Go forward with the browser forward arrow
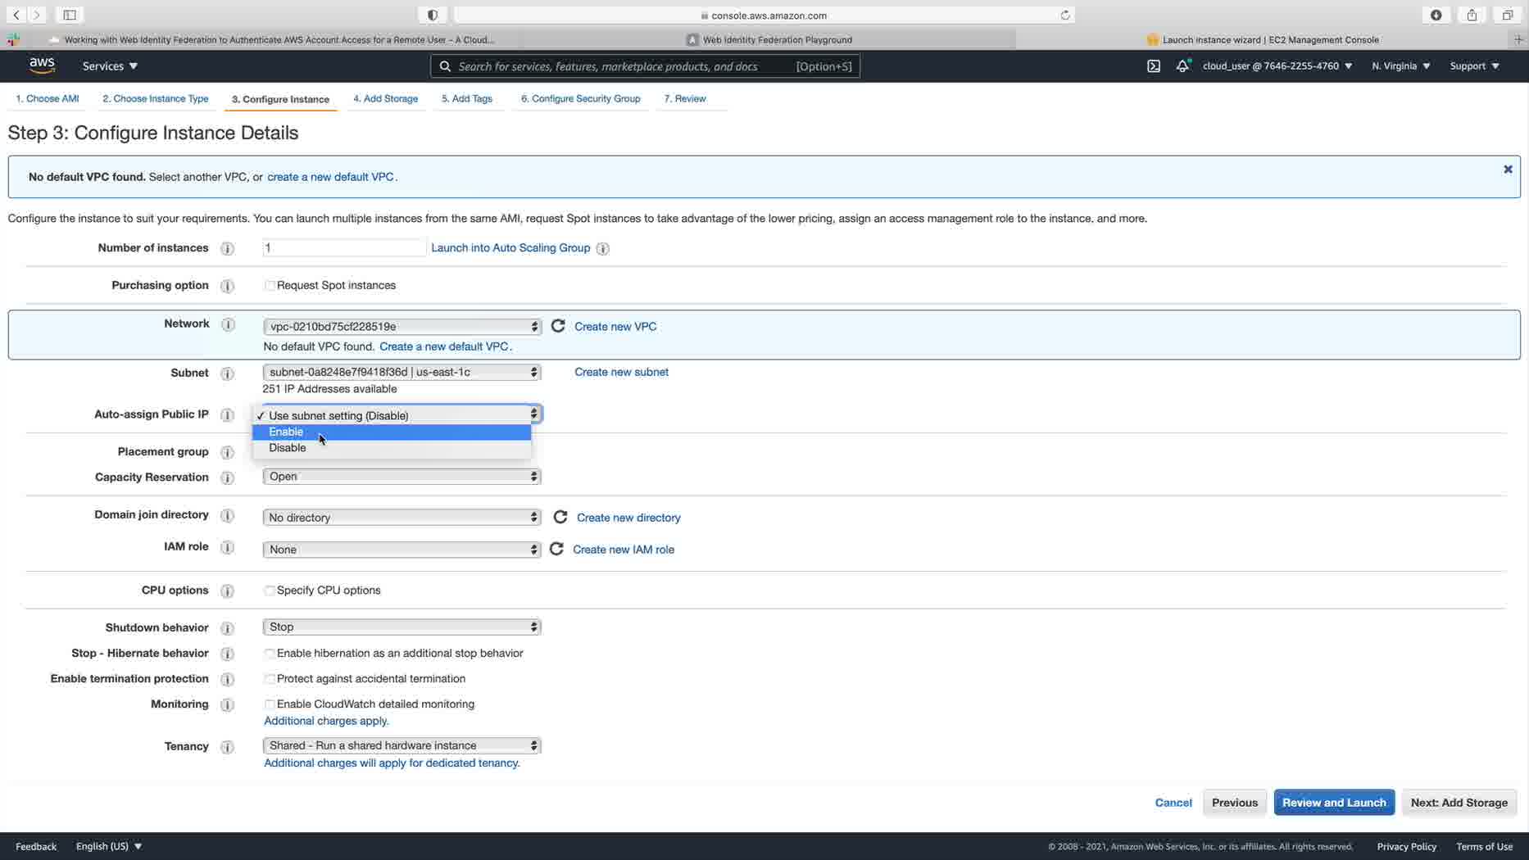Image resolution: width=1529 pixels, height=860 pixels. [37, 15]
